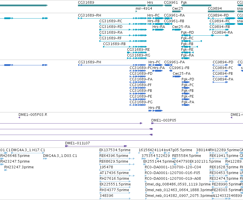Click the Pgk-RB transcript label
This screenshot has height=200, width=243.
pyautogui.click(x=187, y=44)
